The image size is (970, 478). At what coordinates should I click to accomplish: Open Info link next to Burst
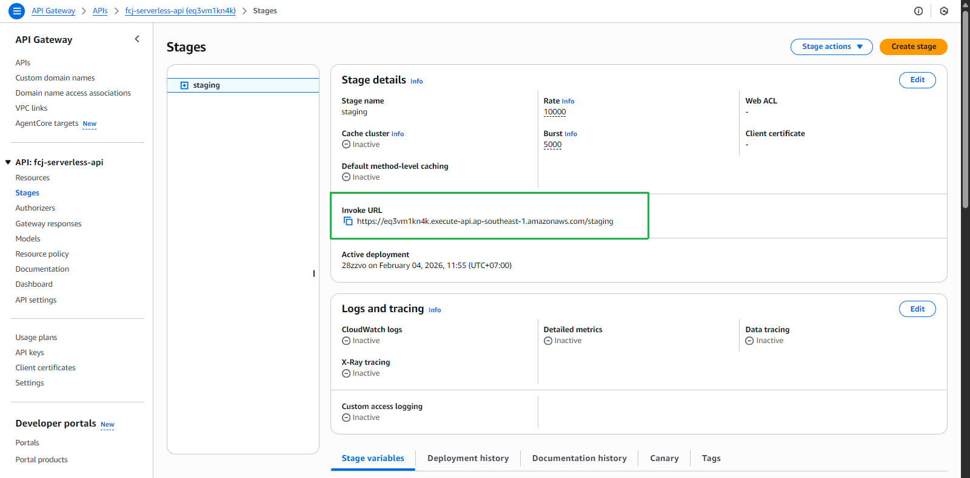[570, 134]
